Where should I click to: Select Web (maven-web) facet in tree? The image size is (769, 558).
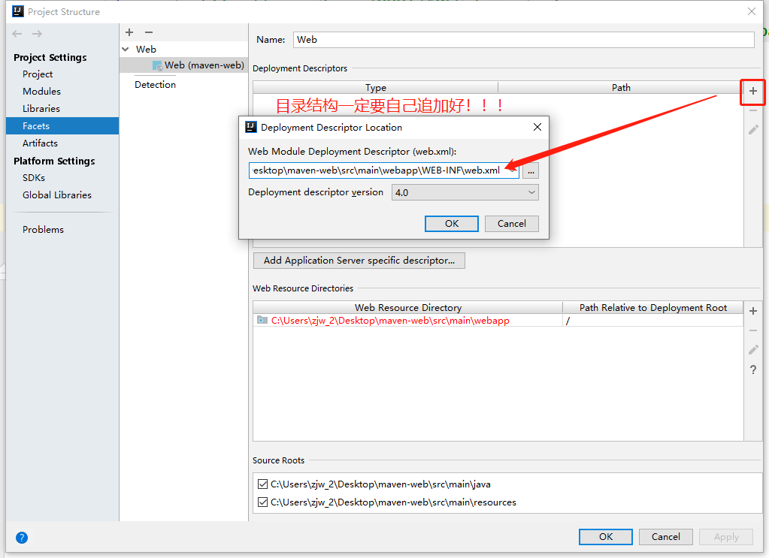tap(204, 65)
